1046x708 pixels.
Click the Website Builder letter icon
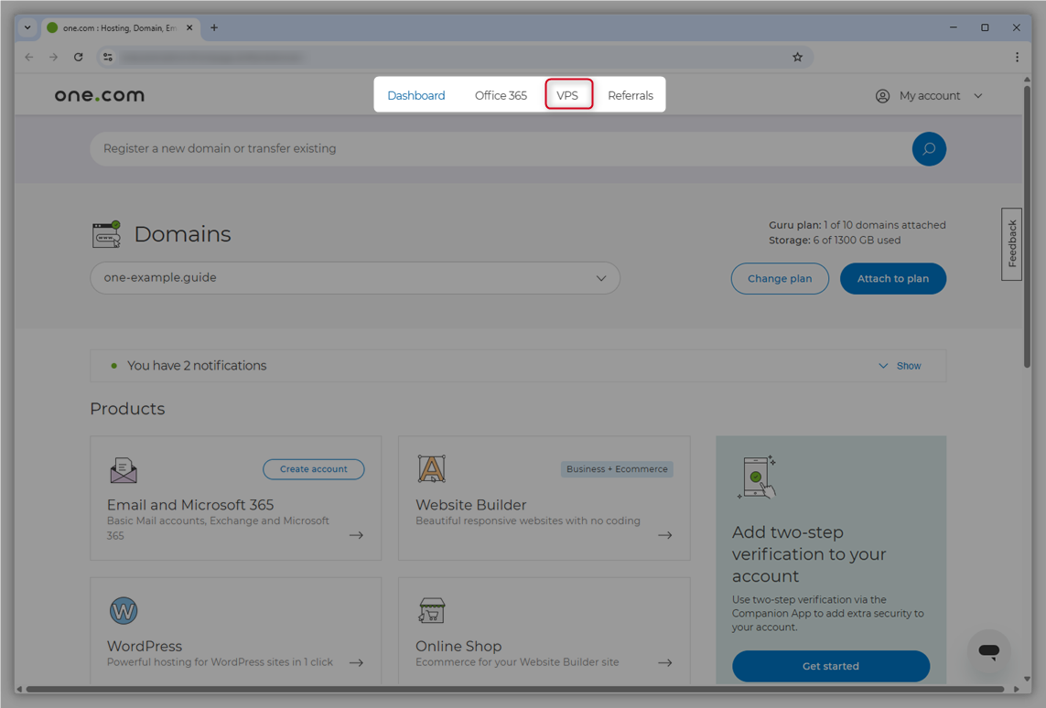point(431,469)
